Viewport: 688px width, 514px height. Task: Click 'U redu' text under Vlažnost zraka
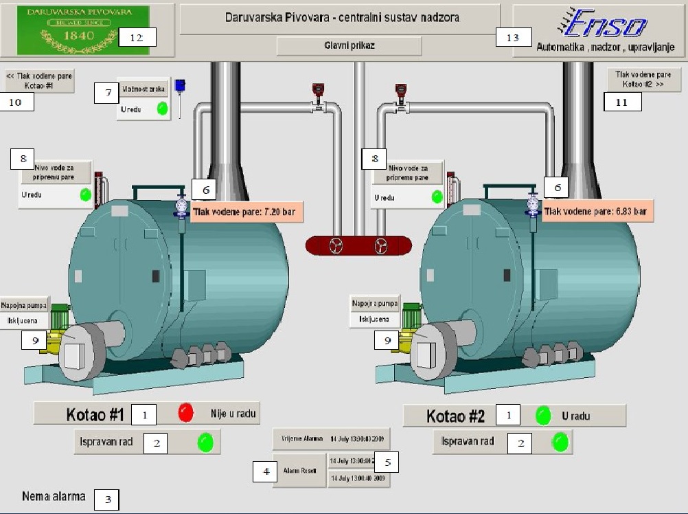(x=130, y=109)
